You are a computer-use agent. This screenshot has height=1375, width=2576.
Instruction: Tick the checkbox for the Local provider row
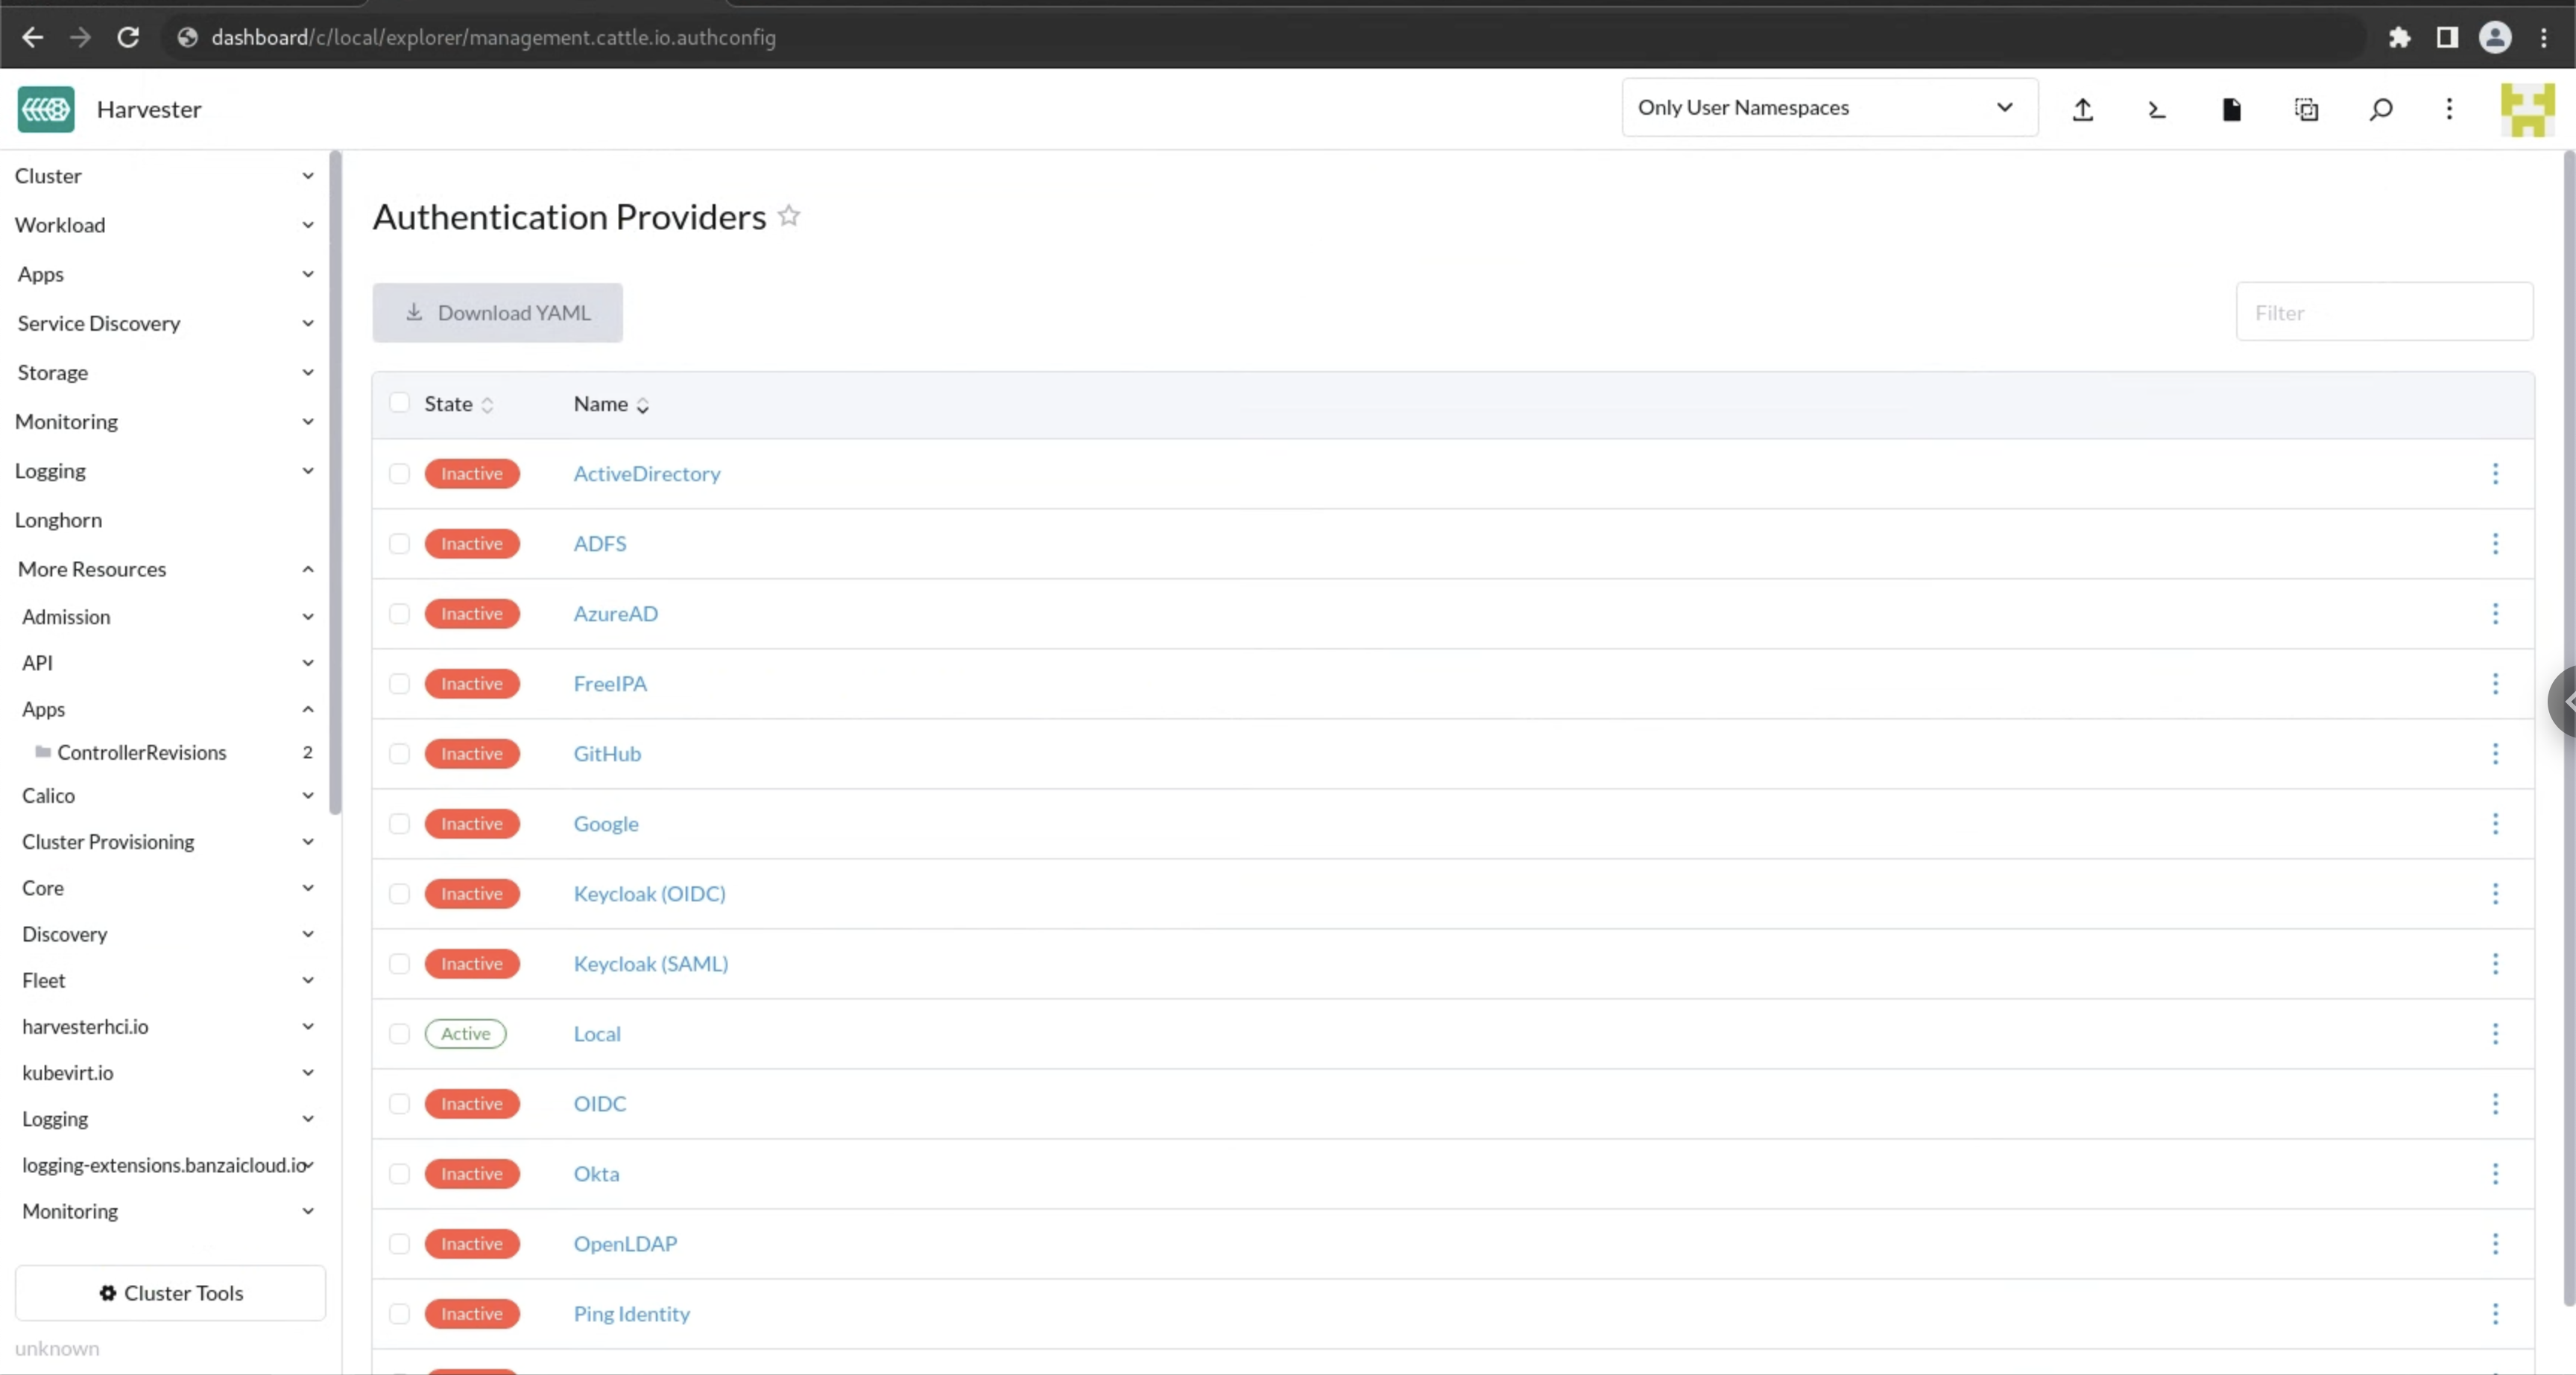click(399, 1033)
